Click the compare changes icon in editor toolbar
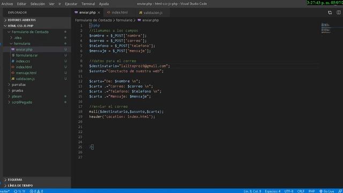Image resolution: width=343 pixels, height=193 pixels. [x=330, y=12]
